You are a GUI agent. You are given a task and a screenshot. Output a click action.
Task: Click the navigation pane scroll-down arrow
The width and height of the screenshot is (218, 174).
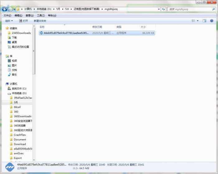[x=34, y=160]
